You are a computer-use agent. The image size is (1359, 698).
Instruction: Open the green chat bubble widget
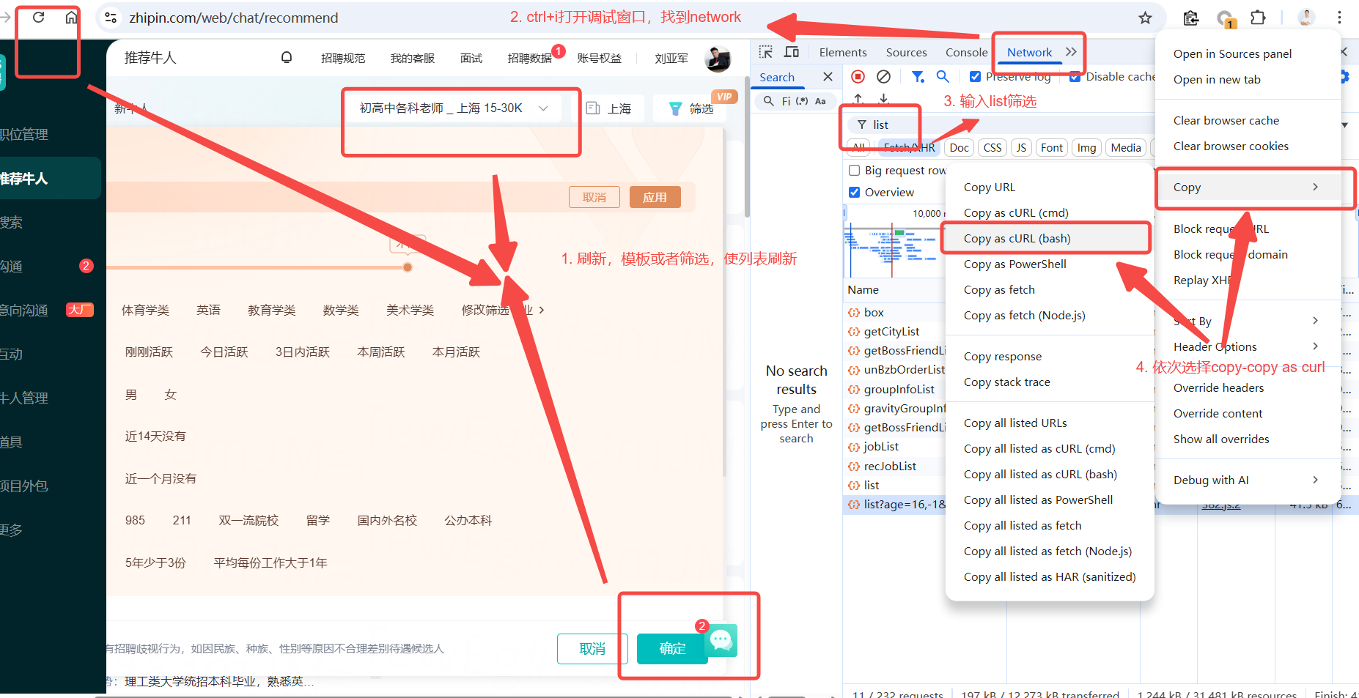pos(721,640)
